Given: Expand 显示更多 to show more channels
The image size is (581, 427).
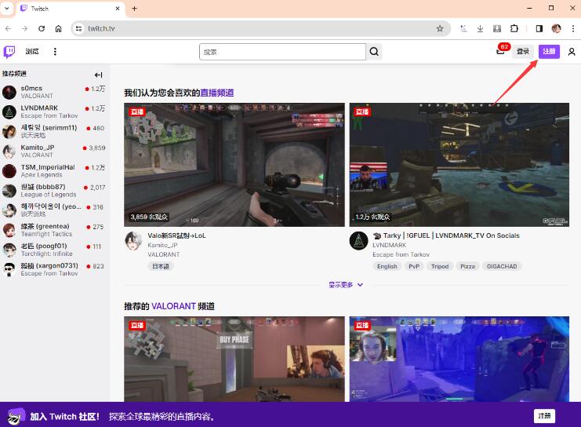Looking at the screenshot, I should 346,285.
